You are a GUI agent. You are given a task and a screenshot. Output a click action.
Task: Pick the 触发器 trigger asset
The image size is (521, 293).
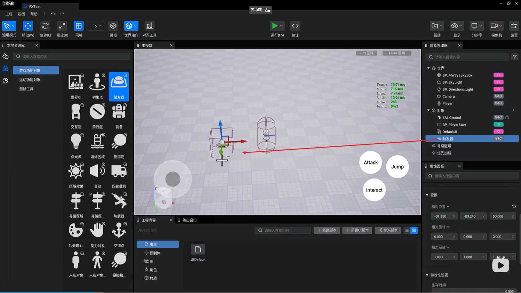(x=119, y=86)
